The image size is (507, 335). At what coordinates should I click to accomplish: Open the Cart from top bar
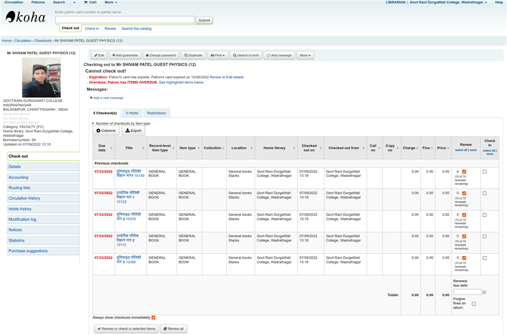89,2
